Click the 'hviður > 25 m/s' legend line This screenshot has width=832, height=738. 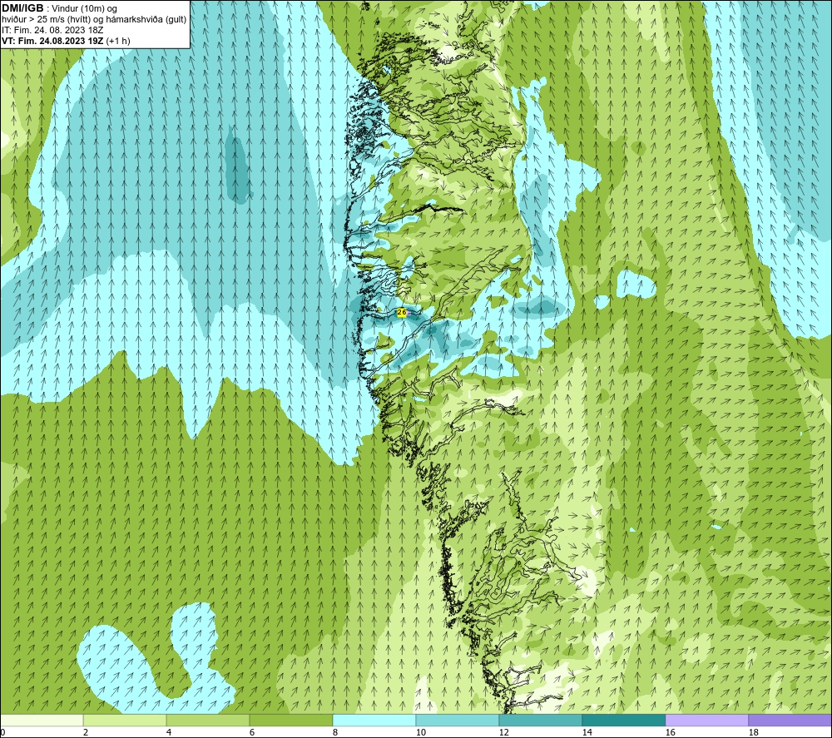coord(94,20)
